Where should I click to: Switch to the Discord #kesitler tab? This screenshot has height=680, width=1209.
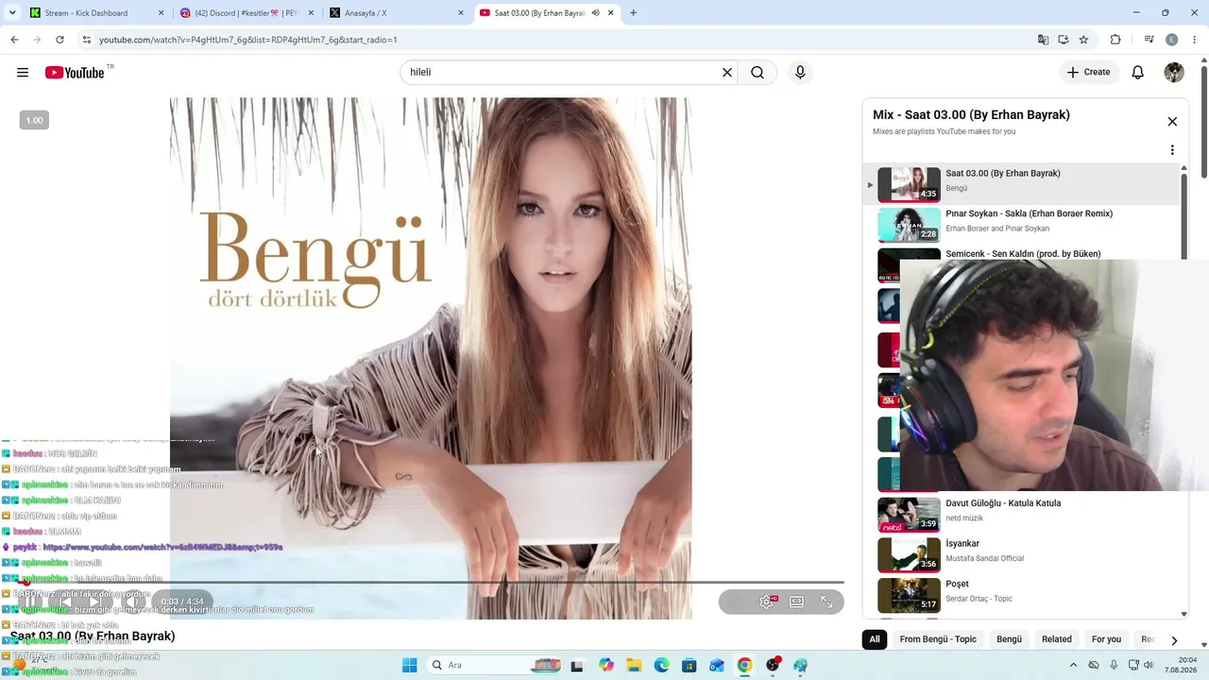tap(246, 13)
